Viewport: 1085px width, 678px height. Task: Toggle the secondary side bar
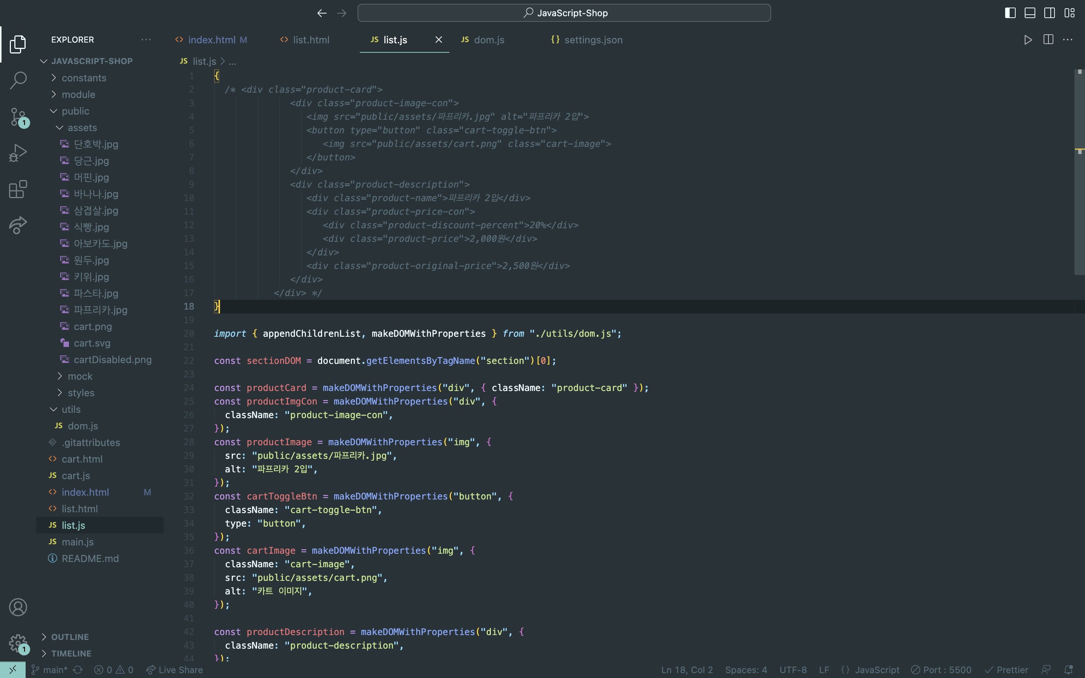point(1050,13)
